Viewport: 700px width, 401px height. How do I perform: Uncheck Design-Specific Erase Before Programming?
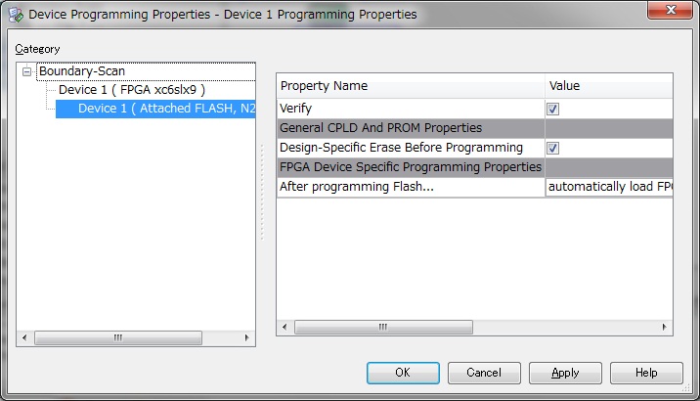(x=552, y=148)
